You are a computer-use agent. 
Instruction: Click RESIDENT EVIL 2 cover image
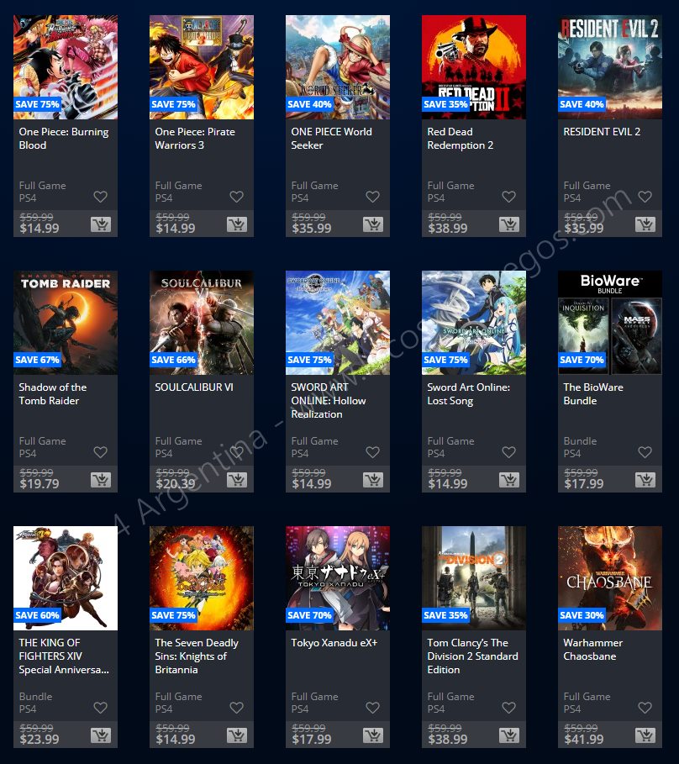610,67
